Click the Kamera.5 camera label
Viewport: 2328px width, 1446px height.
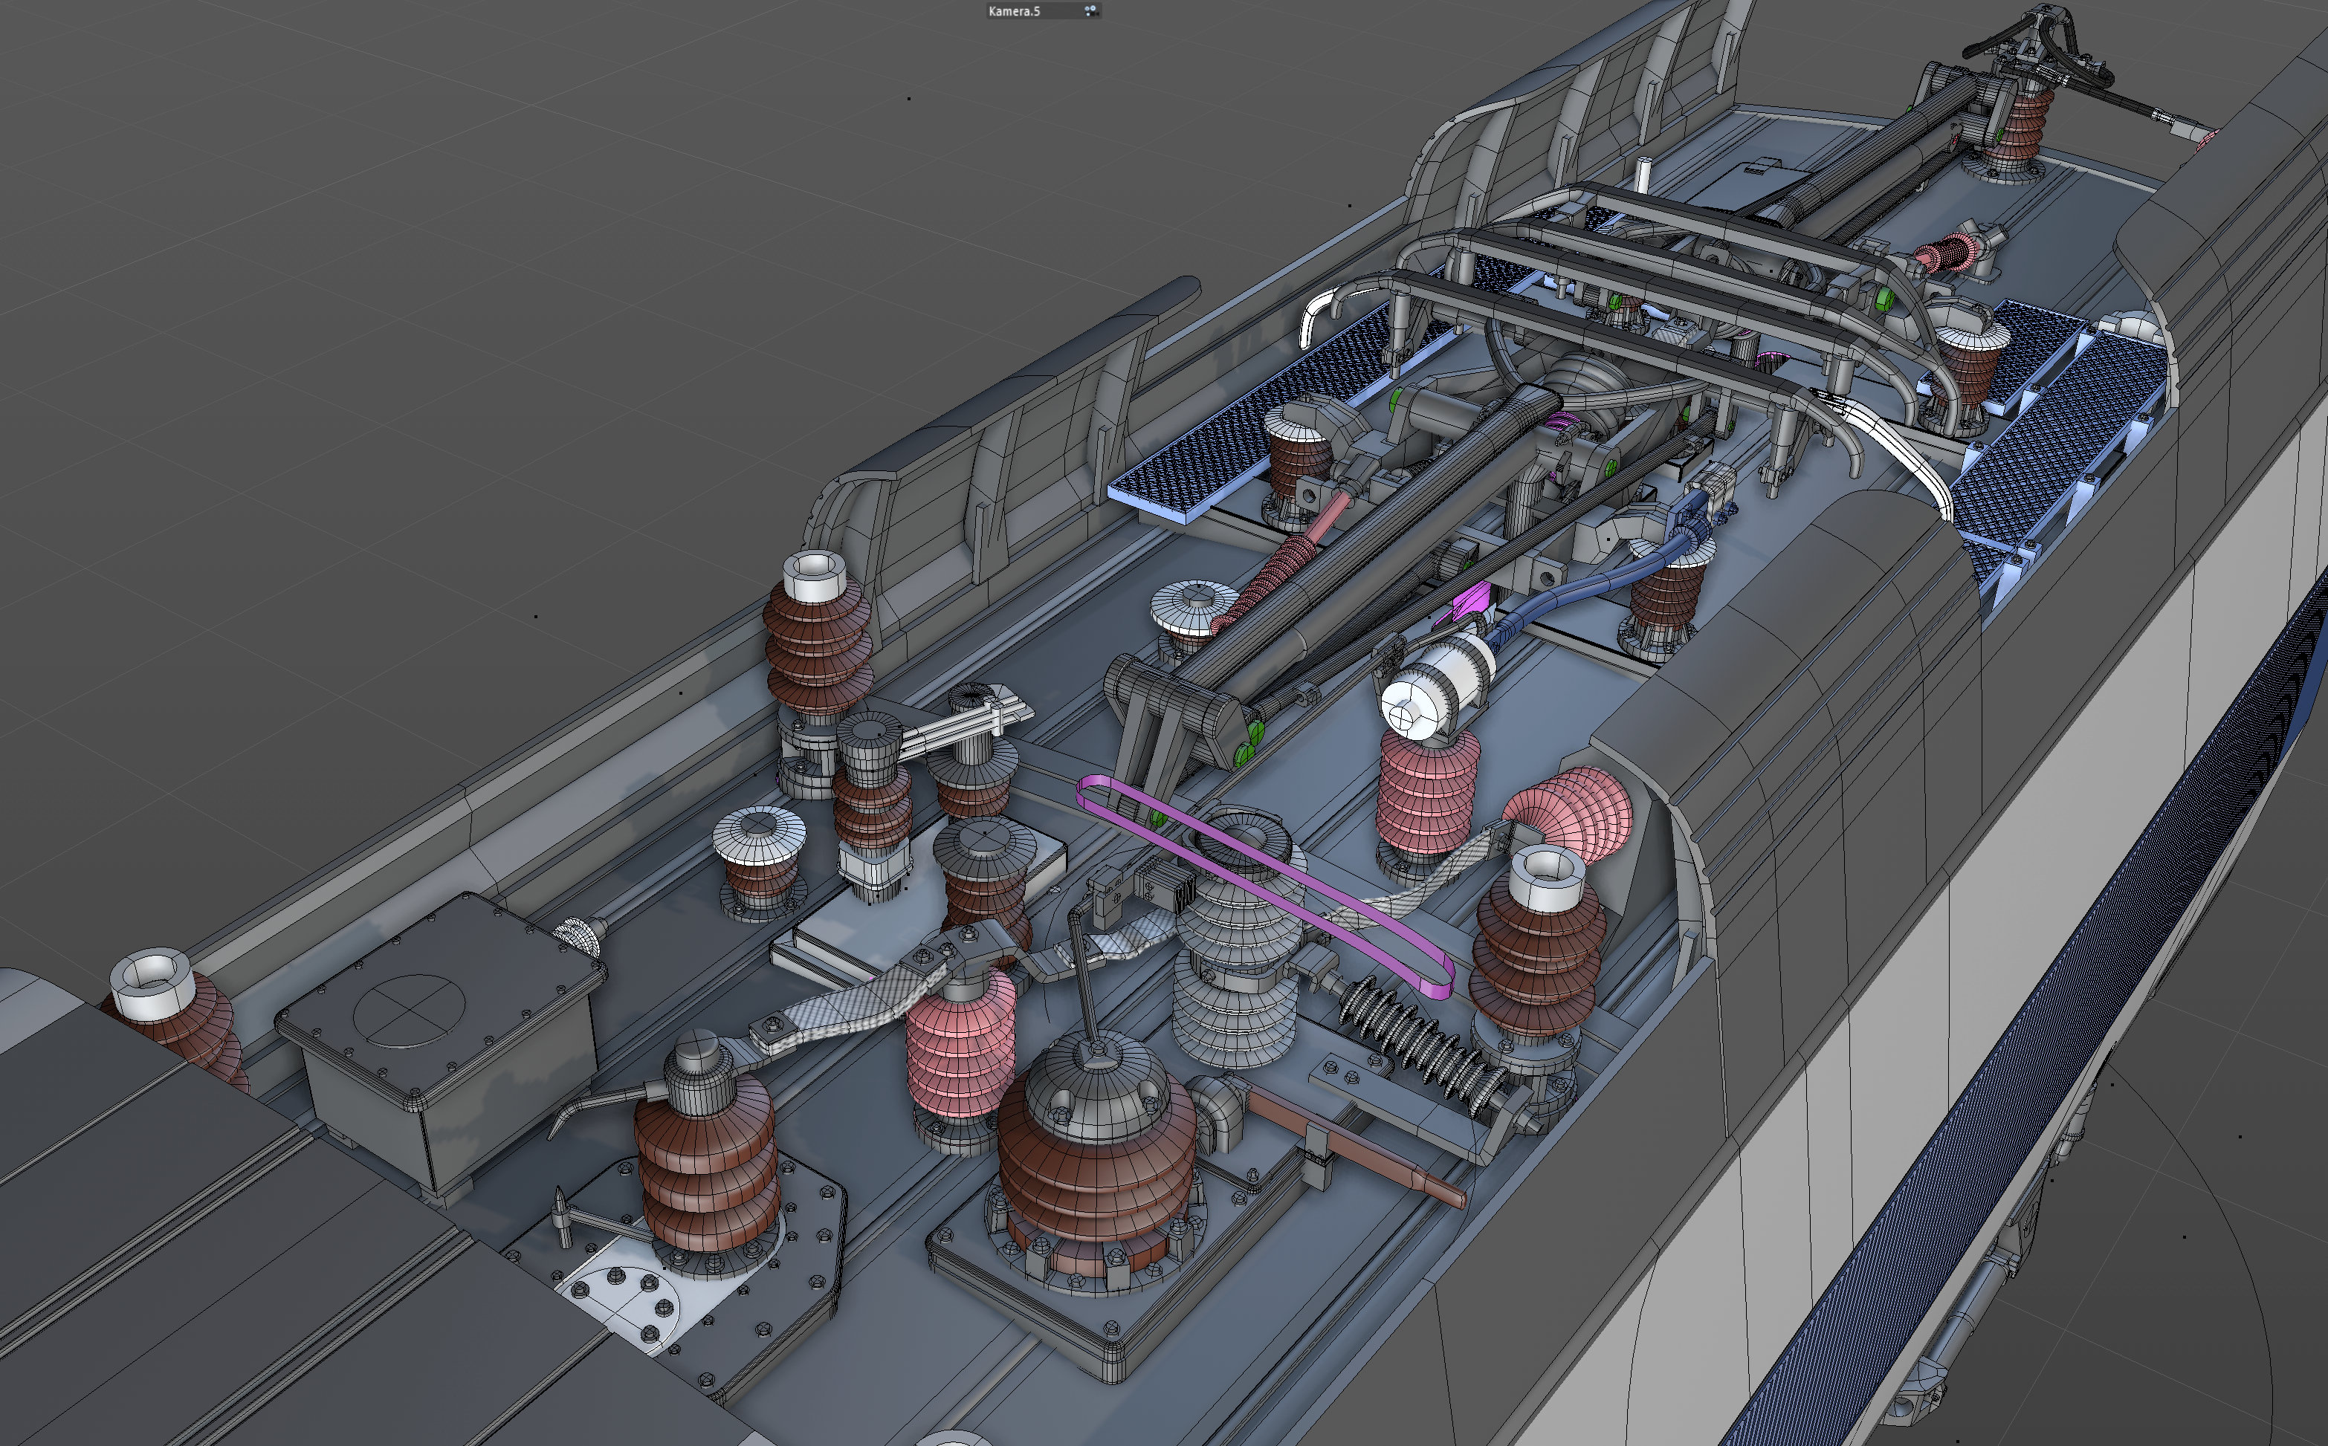pos(1014,10)
